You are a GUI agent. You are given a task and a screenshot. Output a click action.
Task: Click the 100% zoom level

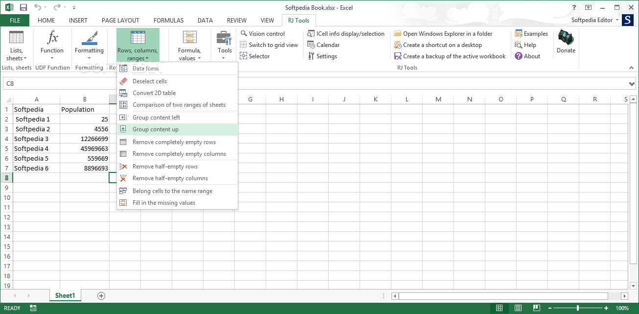coord(622,308)
